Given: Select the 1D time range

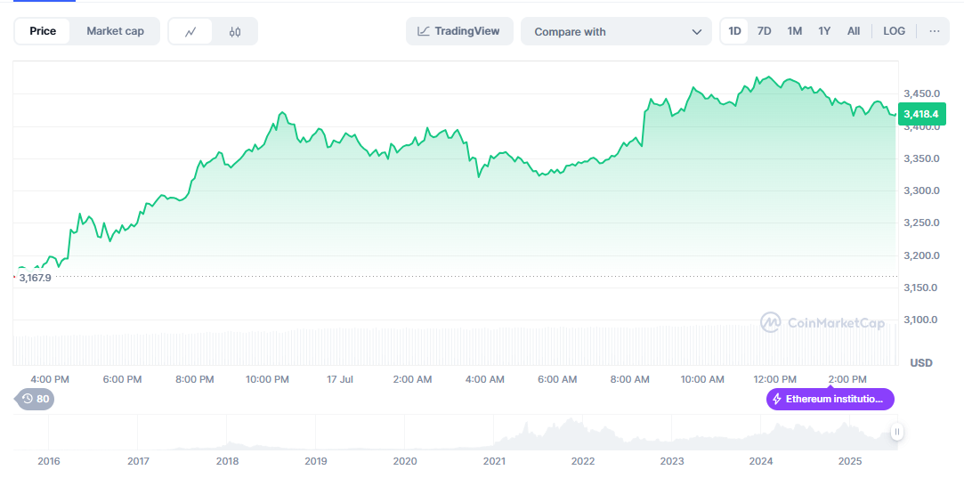Looking at the screenshot, I should pyautogui.click(x=734, y=31).
